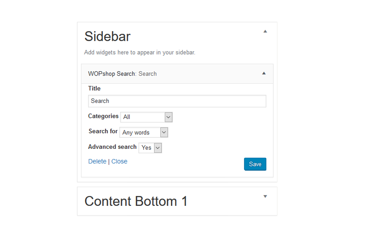
Task: Click the 'Search for' label
Action: coord(103,131)
